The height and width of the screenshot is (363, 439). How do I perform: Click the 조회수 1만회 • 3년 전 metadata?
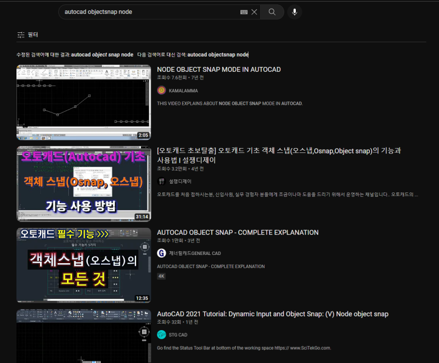click(179, 241)
